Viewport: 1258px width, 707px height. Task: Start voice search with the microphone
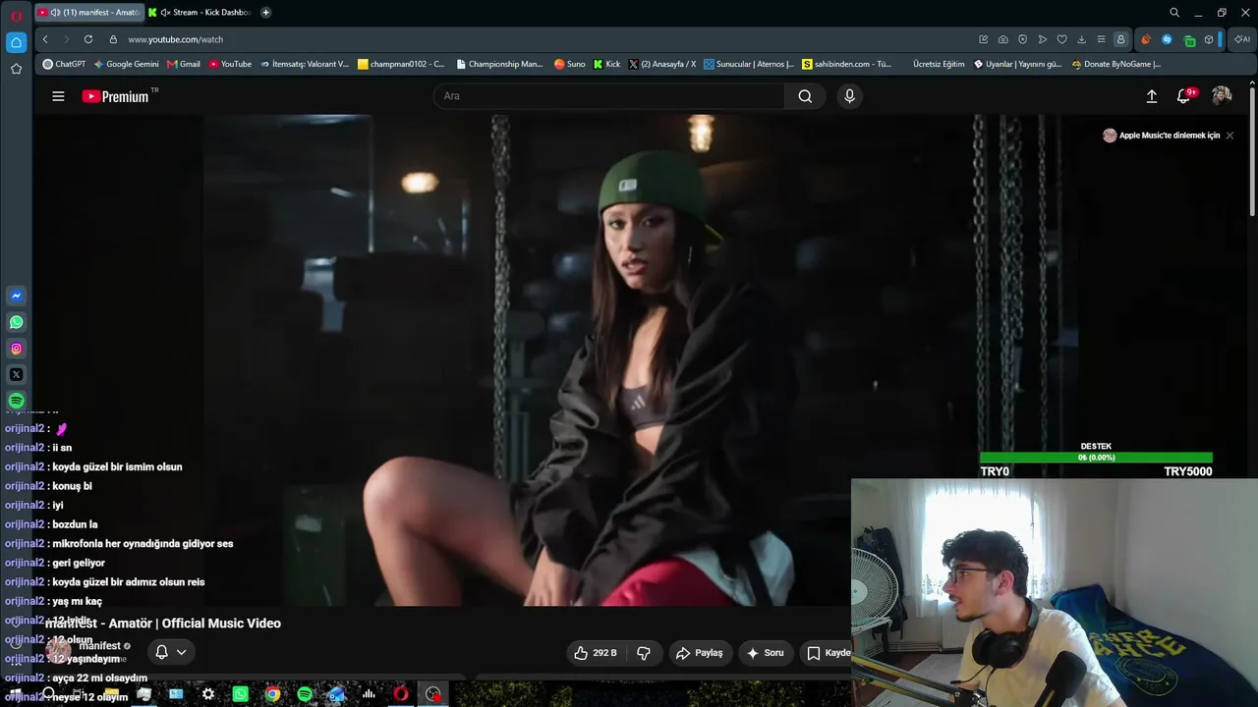(849, 96)
